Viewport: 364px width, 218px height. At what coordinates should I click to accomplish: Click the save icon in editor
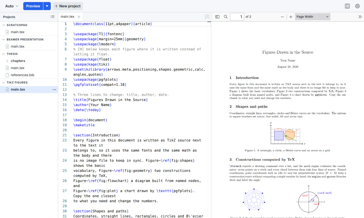pos(207,17)
